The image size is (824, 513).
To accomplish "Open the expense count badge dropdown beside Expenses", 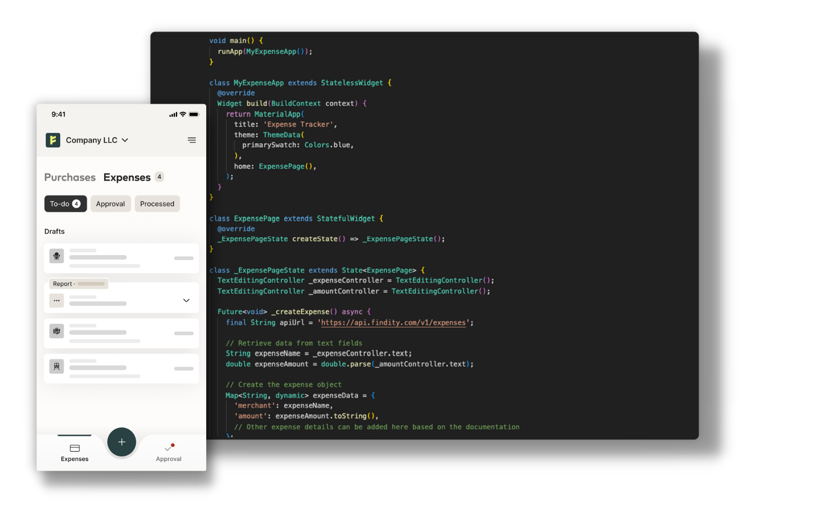I will 160,177.
